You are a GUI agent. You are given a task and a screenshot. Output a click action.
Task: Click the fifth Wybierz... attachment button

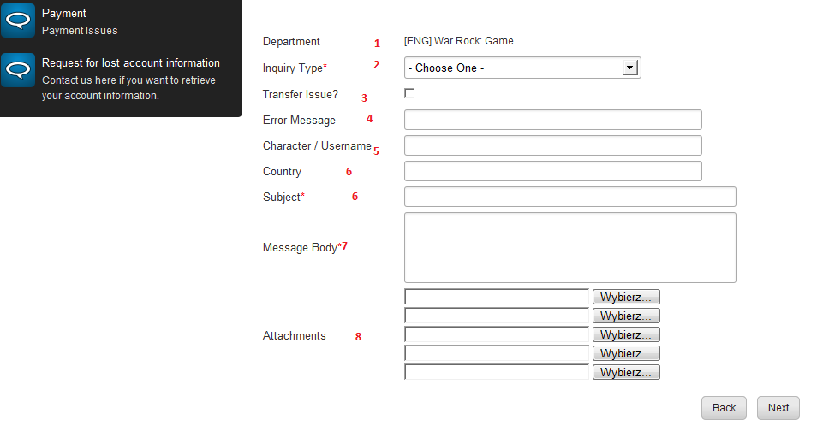[x=626, y=372]
